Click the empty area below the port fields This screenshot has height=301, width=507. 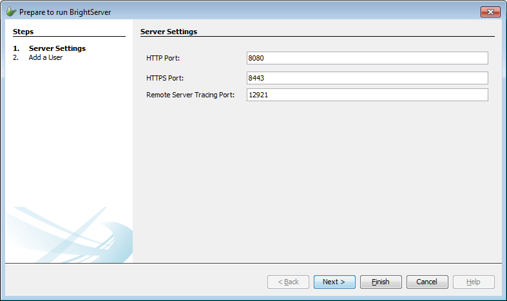(316, 180)
